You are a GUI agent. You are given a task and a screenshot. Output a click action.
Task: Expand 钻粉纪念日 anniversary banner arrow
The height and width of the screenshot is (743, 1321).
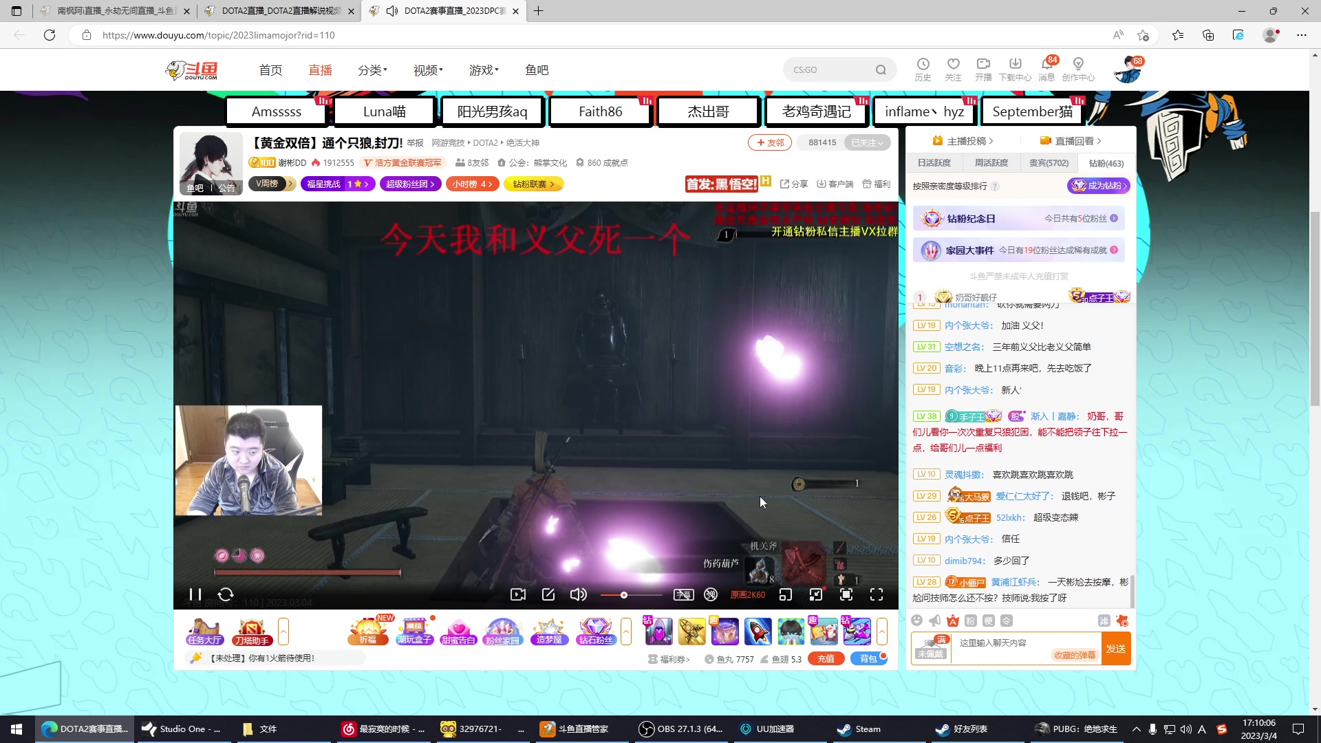click(x=1114, y=219)
